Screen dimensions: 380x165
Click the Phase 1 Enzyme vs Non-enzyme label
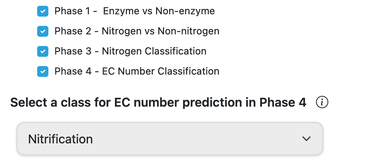tap(135, 11)
